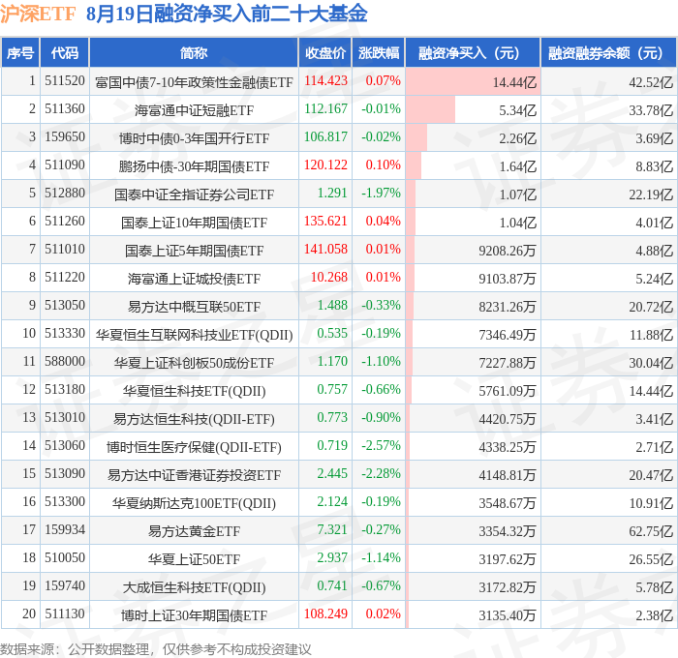The width and height of the screenshot is (678, 658).
Task: Select 博时中债0-3年国开行ETF name
Action: coord(194,138)
